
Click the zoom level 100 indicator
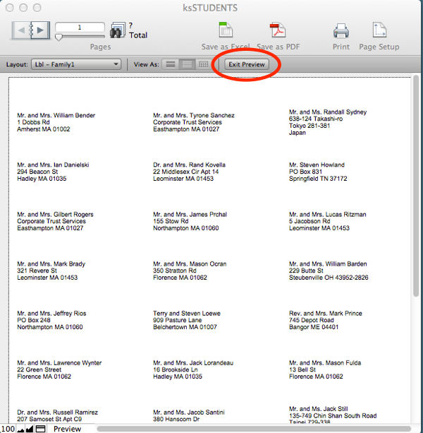7,428
